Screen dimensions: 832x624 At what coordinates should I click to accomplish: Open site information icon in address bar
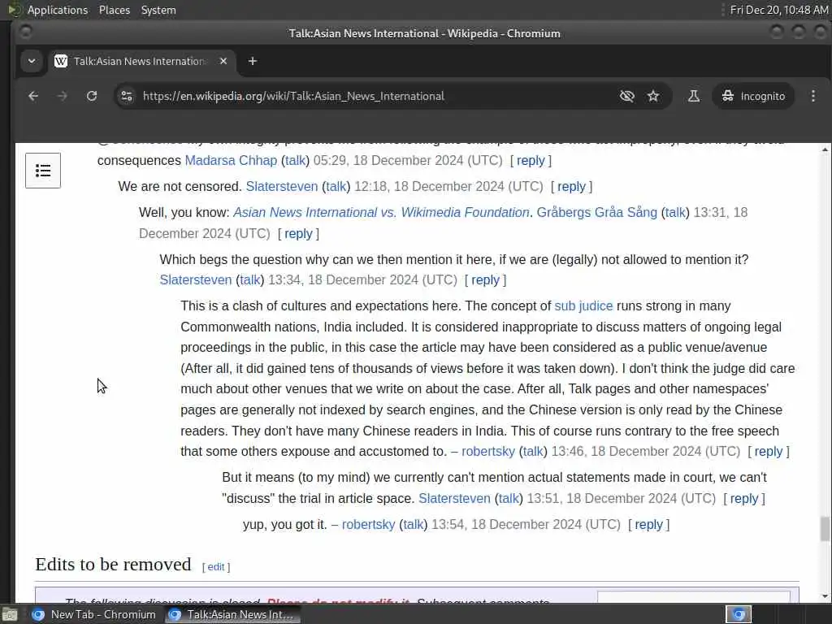(x=127, y=96)
